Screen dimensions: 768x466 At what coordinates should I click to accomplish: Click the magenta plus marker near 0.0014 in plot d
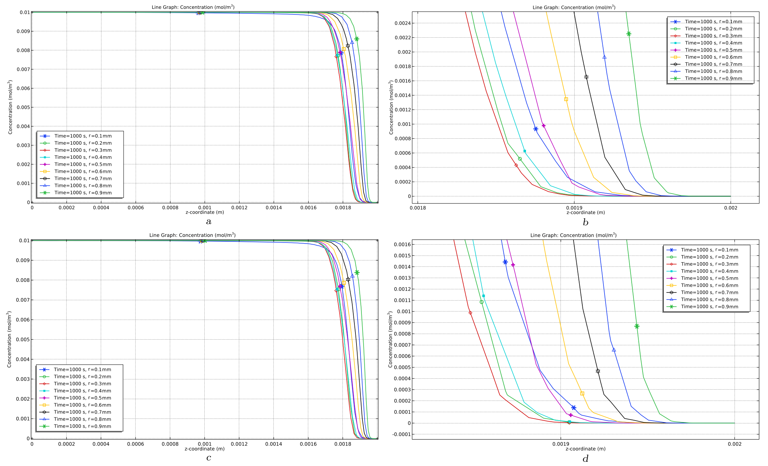click(x=513, y=265)
